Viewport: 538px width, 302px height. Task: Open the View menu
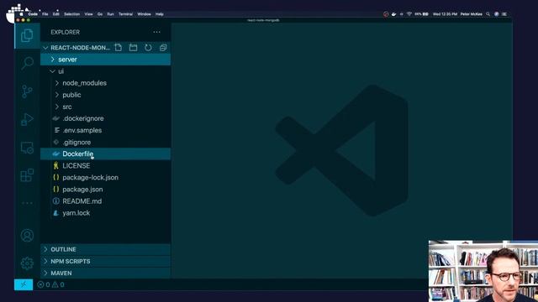click(88, 14)
